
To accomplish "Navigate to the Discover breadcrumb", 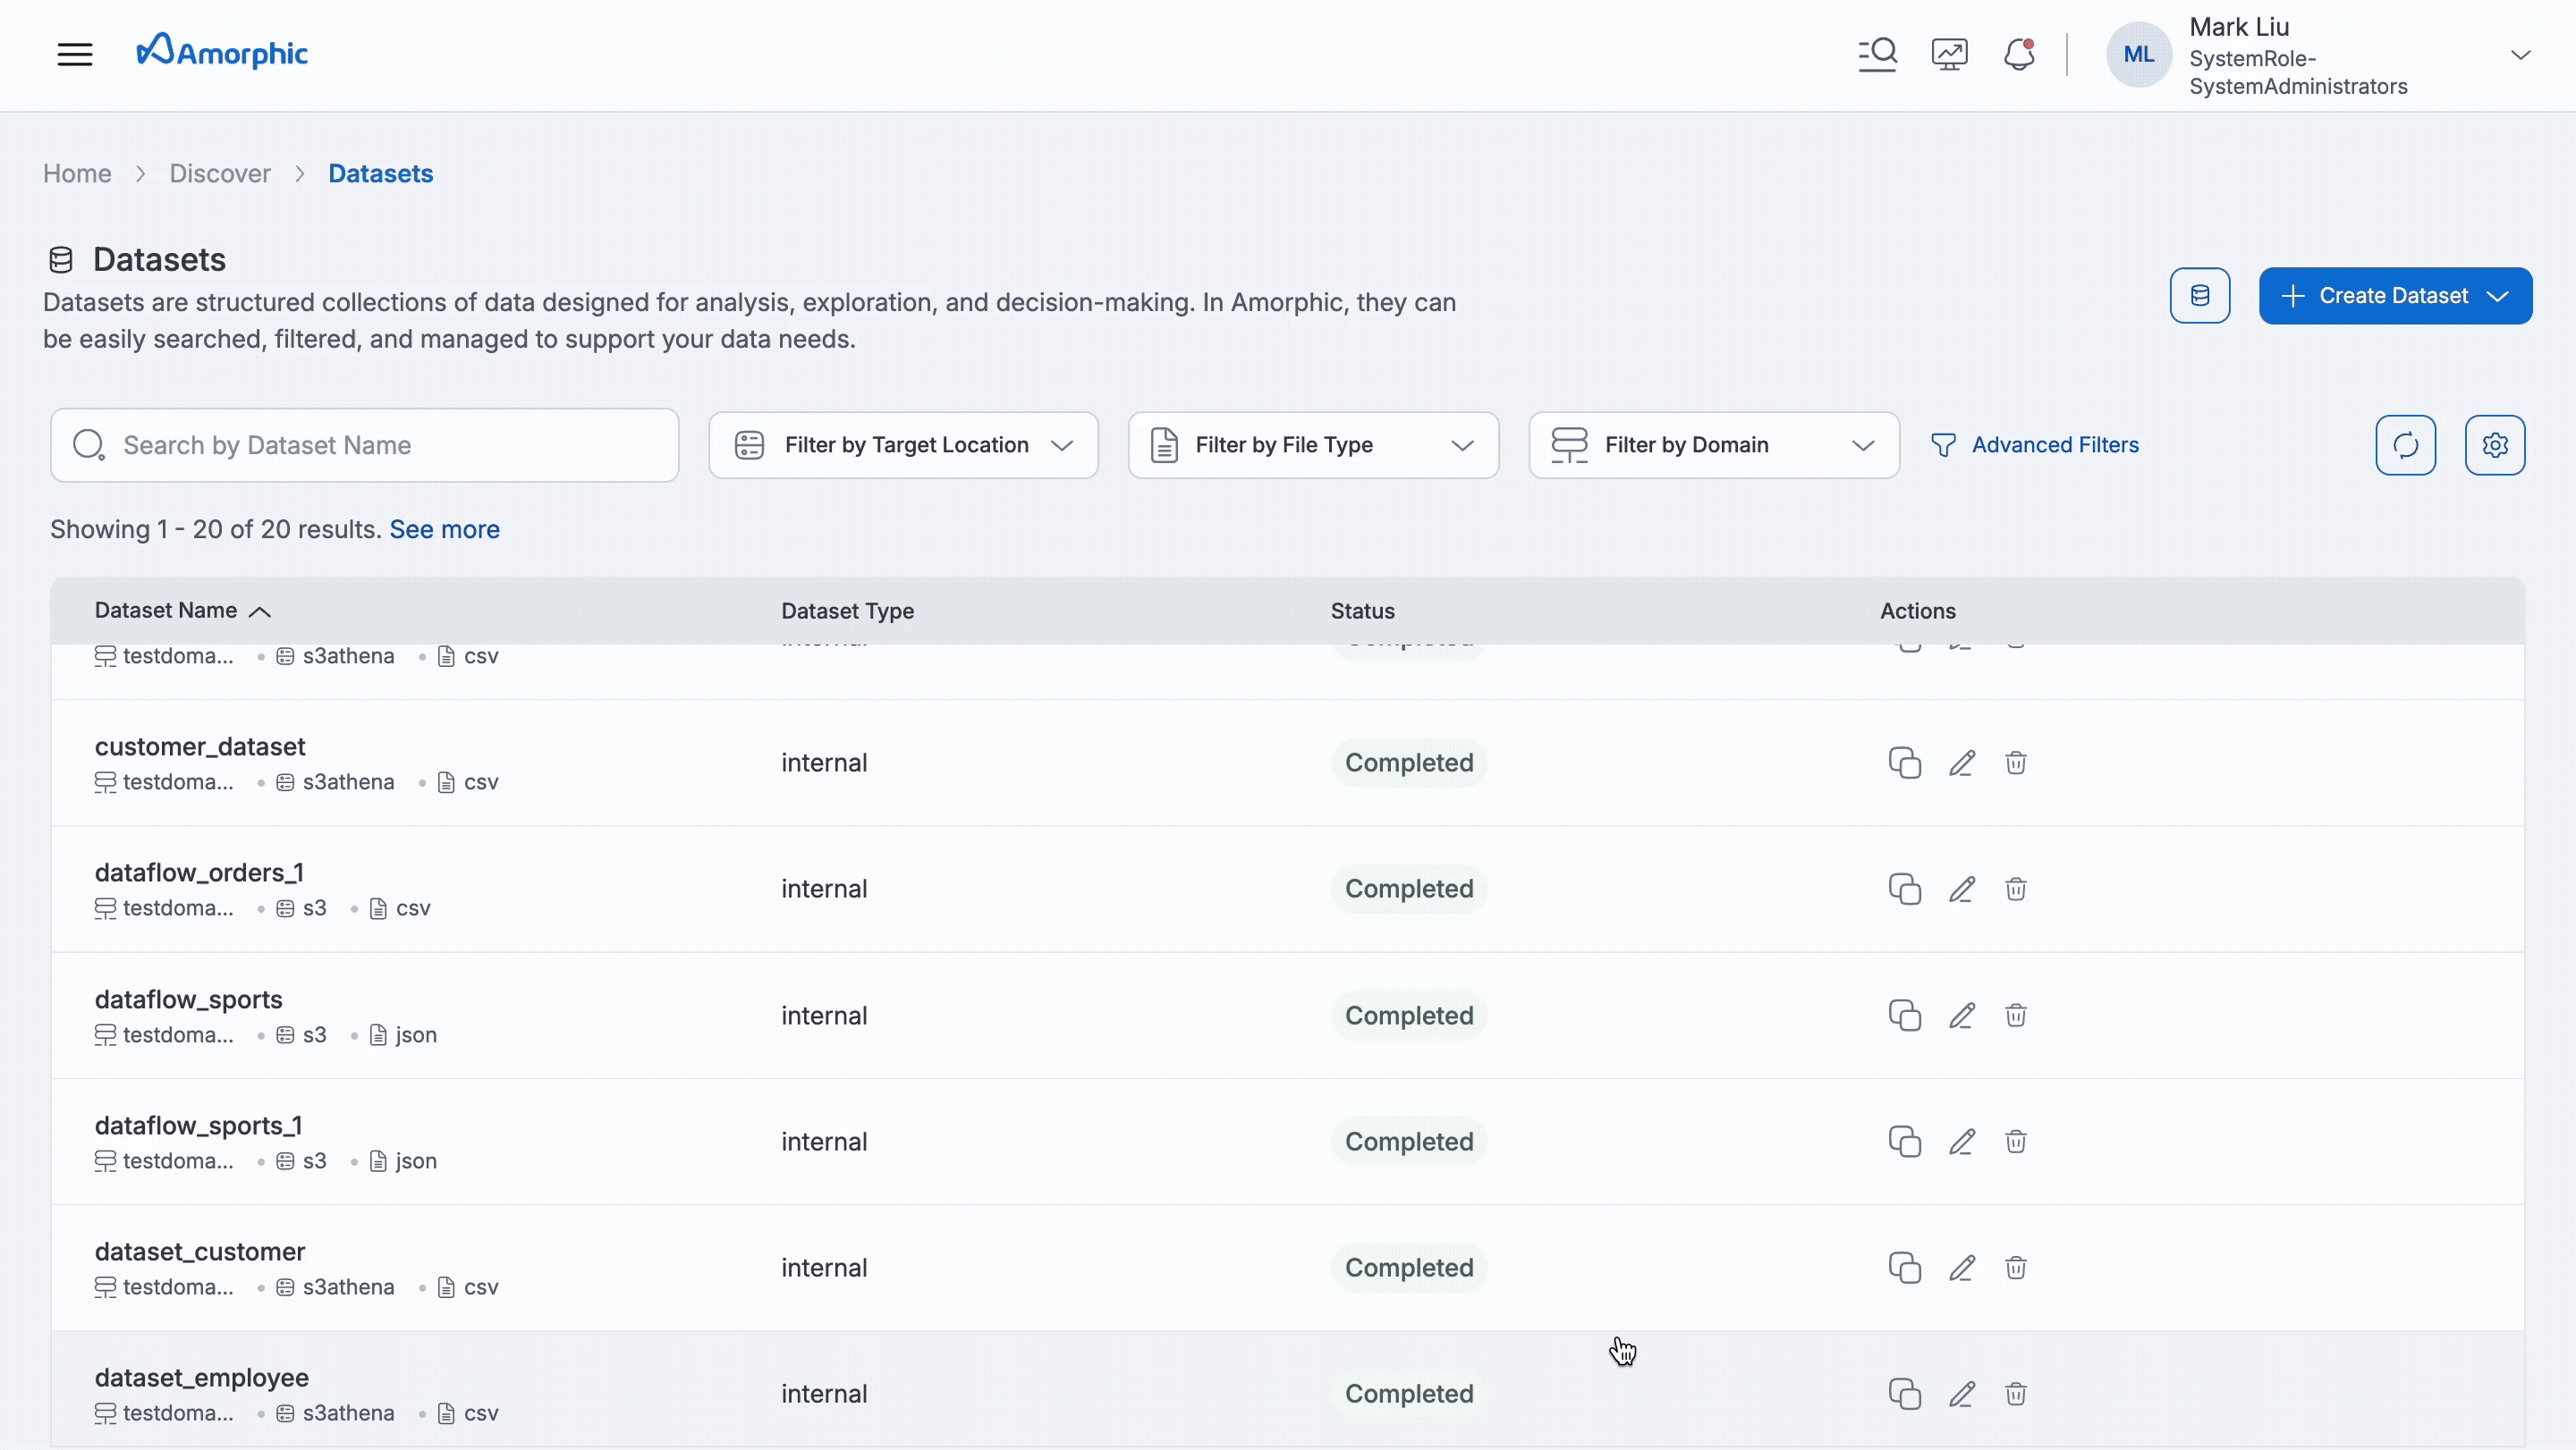I will 220,174.
